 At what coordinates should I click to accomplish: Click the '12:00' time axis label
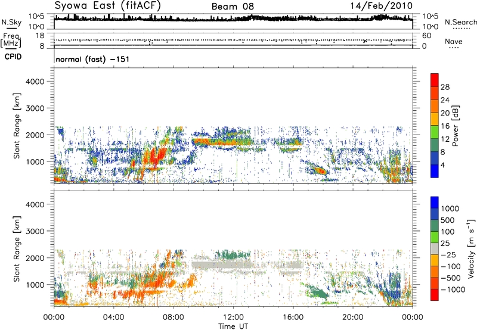tap(233, 317)
